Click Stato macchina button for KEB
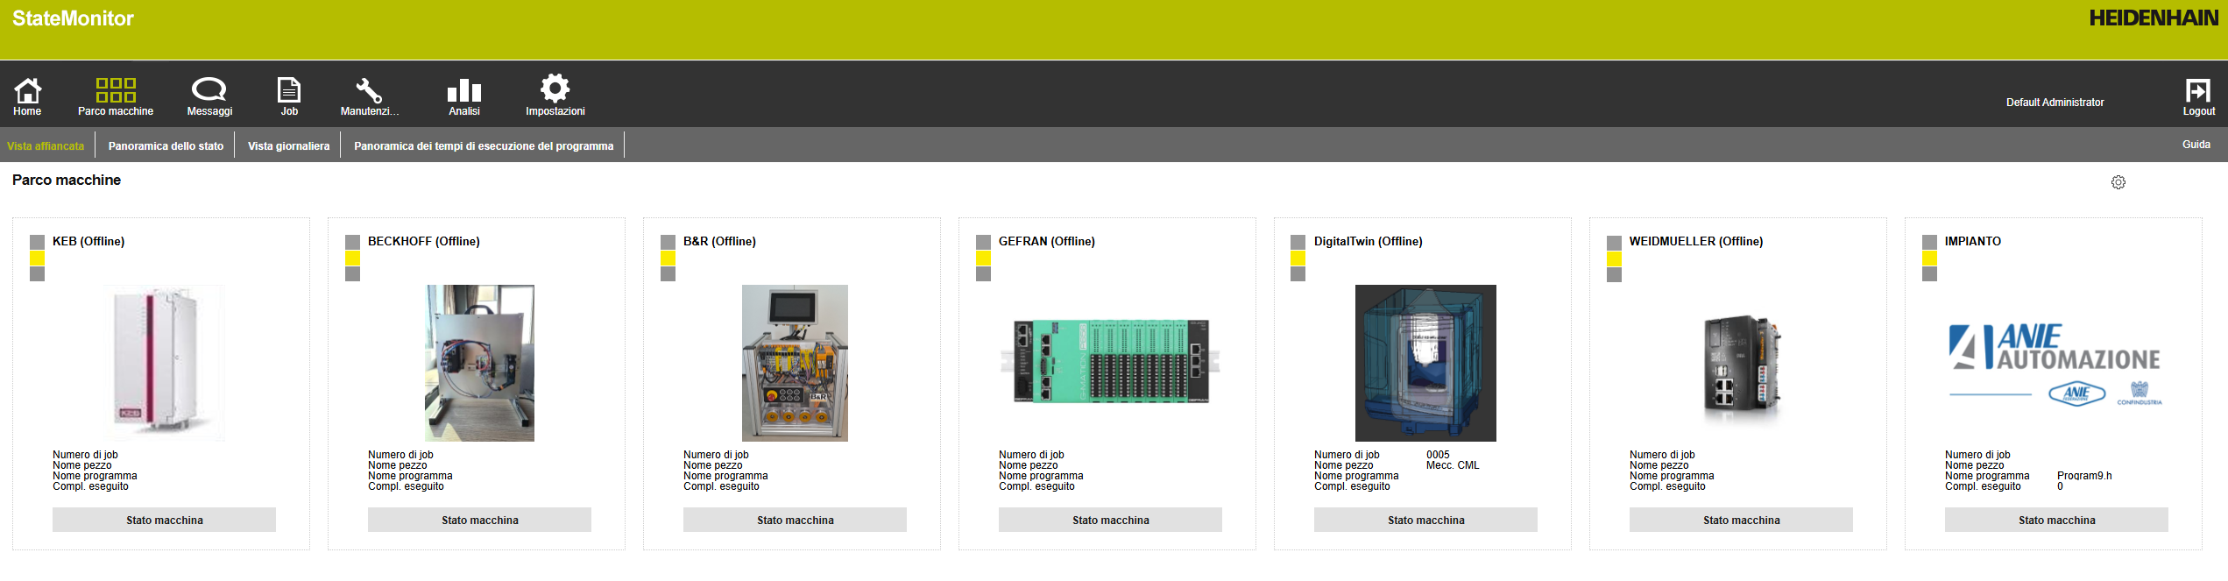The image size is (2228, 581). click(x=164, y=520)
